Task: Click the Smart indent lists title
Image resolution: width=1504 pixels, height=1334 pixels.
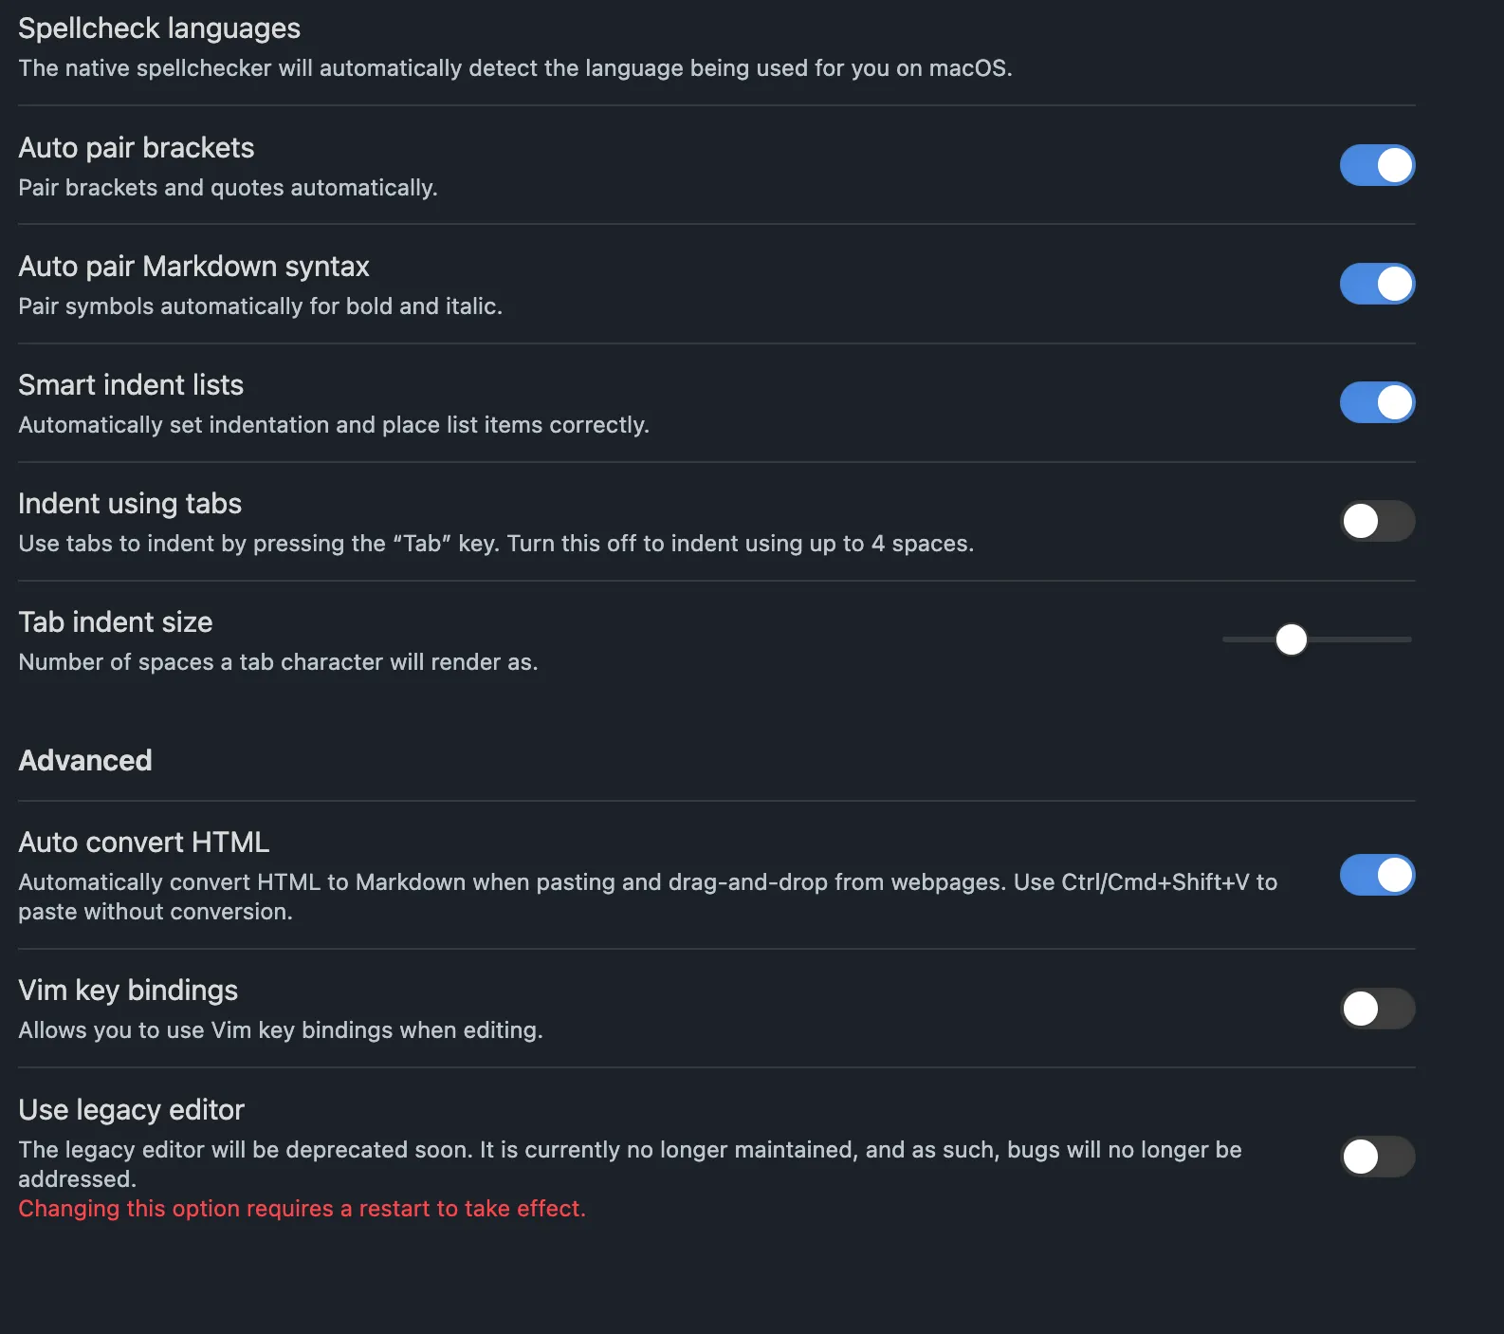Action: click(x=131, y=384)
